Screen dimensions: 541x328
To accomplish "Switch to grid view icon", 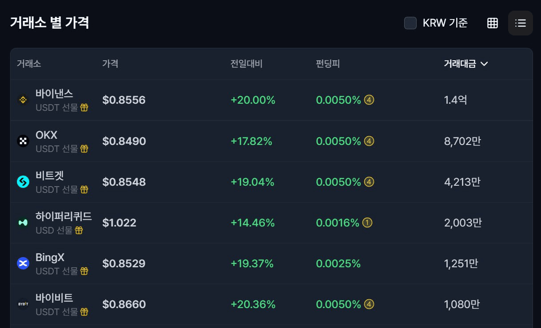I will (492, 23).
